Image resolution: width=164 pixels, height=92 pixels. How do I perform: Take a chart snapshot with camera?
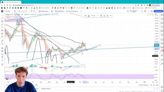coord(151,11)
